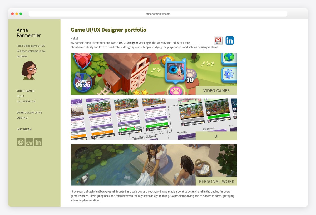Go to the Contact sidebar link
316x215 pixels.
click(23, 118)
